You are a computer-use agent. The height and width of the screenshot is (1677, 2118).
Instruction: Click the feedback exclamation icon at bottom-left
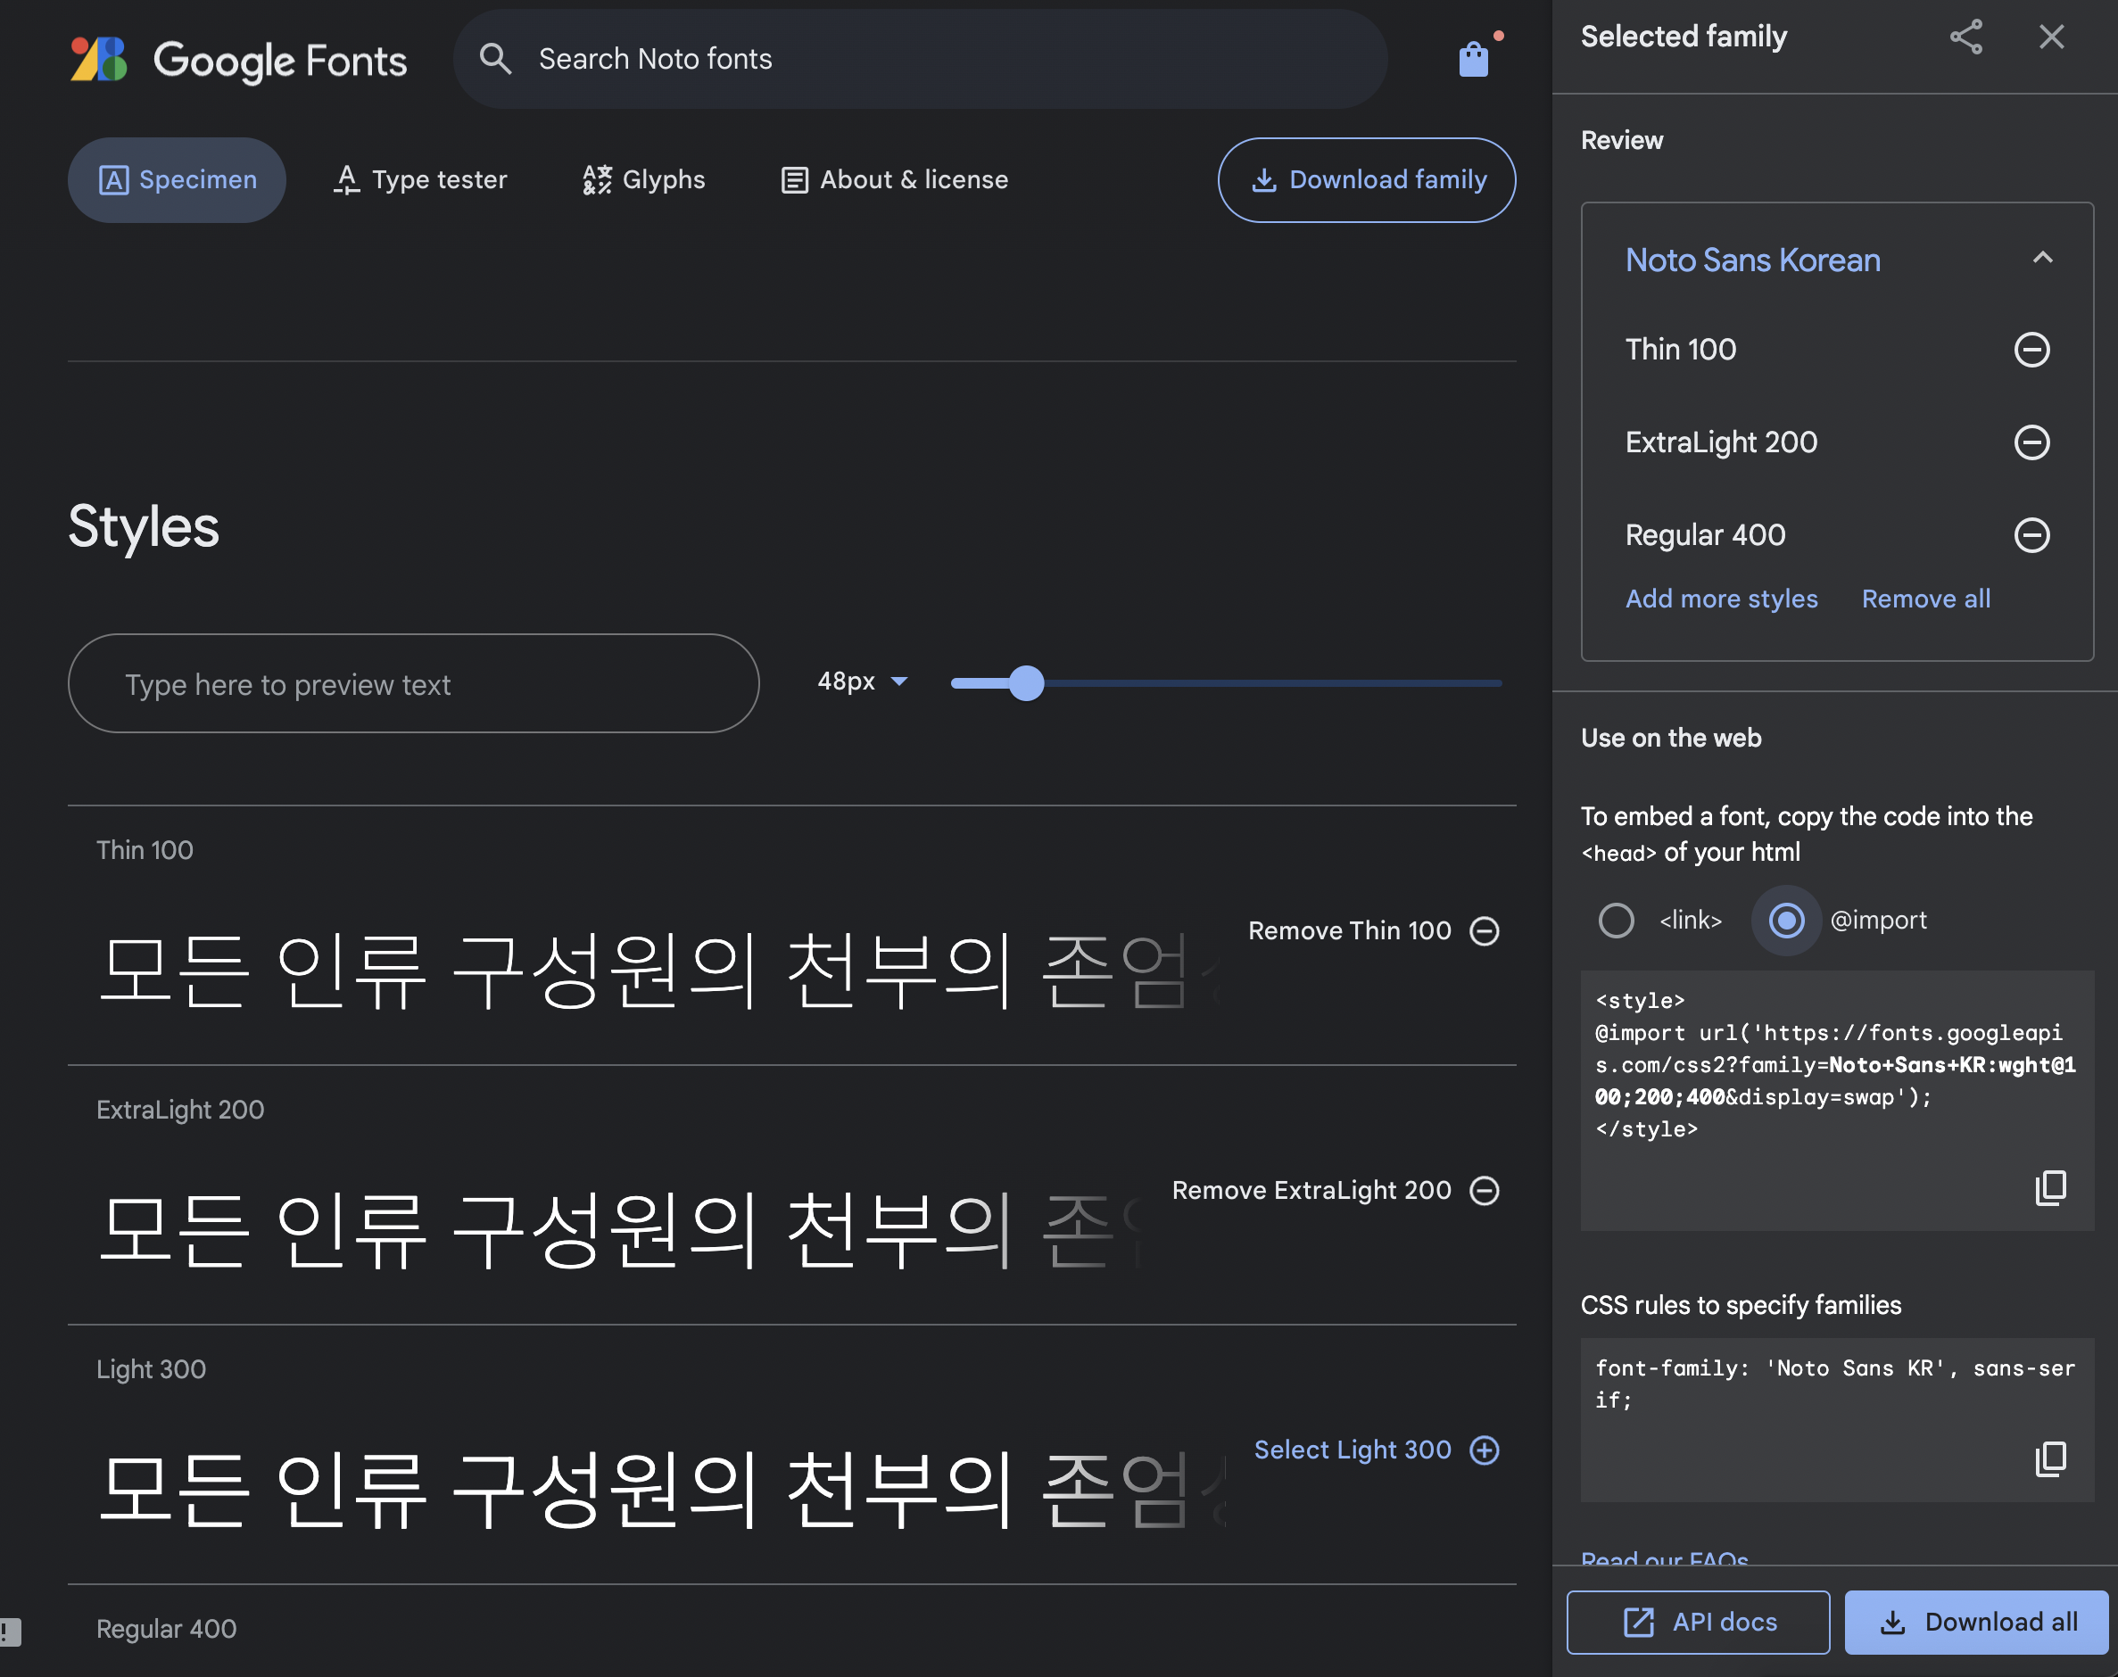point(9,1632)
